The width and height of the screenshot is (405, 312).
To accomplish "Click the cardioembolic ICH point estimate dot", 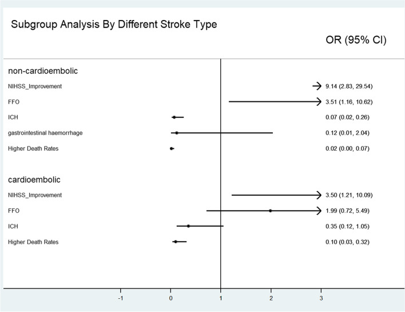I will (188, 226).
